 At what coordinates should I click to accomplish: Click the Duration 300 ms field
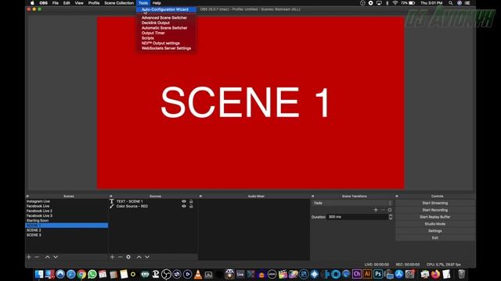coord(358,217)
